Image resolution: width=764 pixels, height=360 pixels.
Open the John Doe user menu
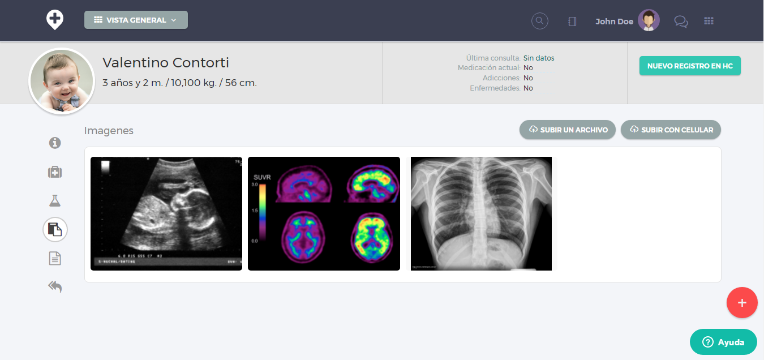[x=627, y=22]
